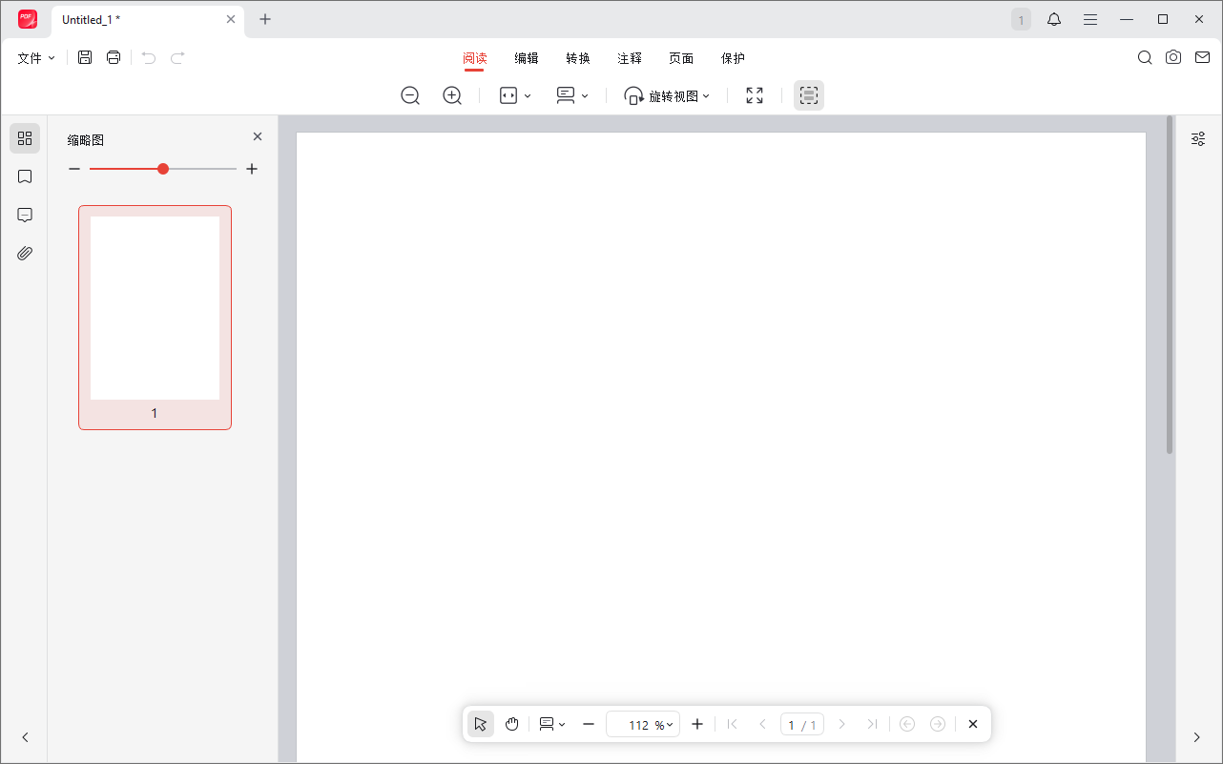Click the email envelope icon
The width and height of the screenshot is (1223, 764).
[1202, 57]
